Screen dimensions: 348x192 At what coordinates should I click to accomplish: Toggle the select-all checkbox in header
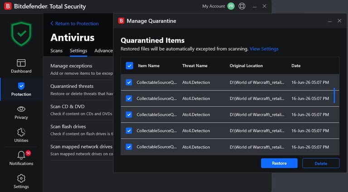(x=130, y=66)
